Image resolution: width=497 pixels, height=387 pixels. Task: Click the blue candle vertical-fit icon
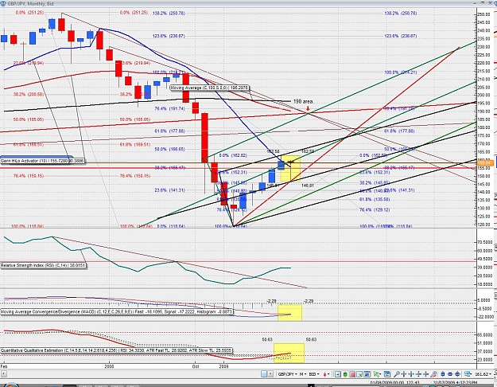[443, 374]
